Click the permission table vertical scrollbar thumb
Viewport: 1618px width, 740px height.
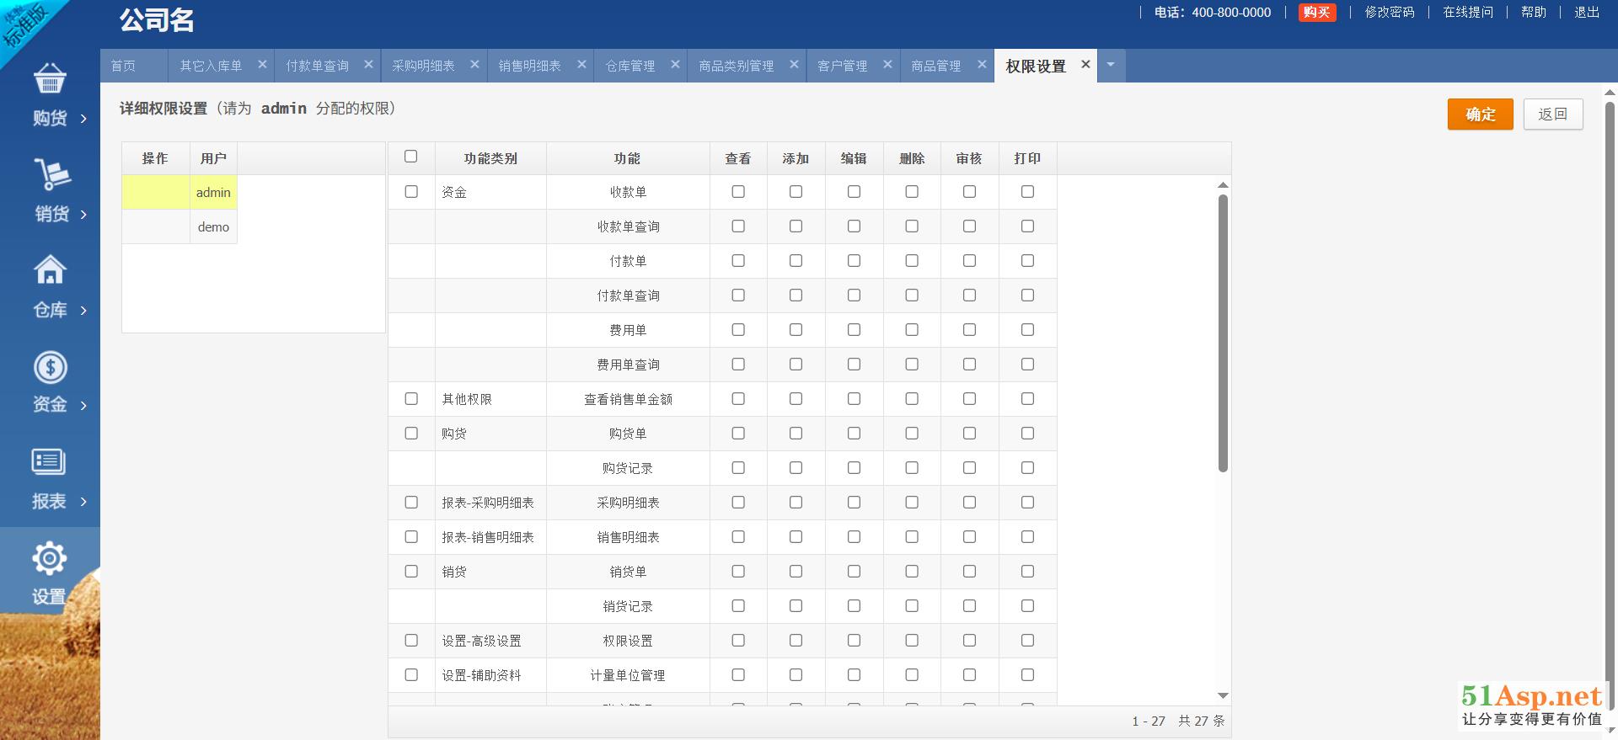coord(1223,333)
